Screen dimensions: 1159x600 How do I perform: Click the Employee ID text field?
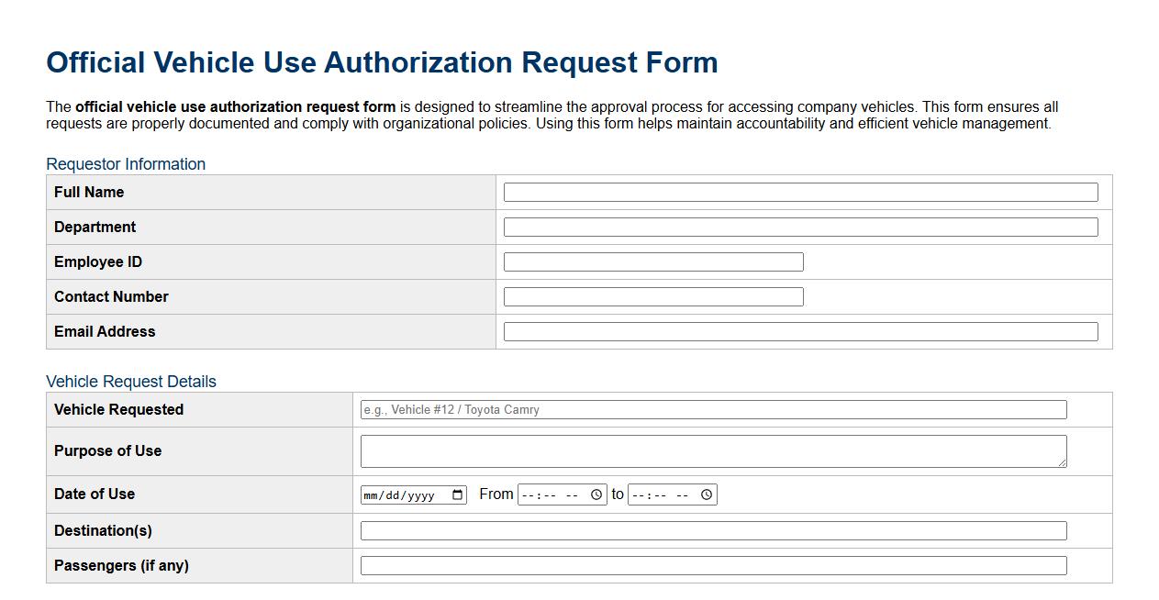[652, 261]
